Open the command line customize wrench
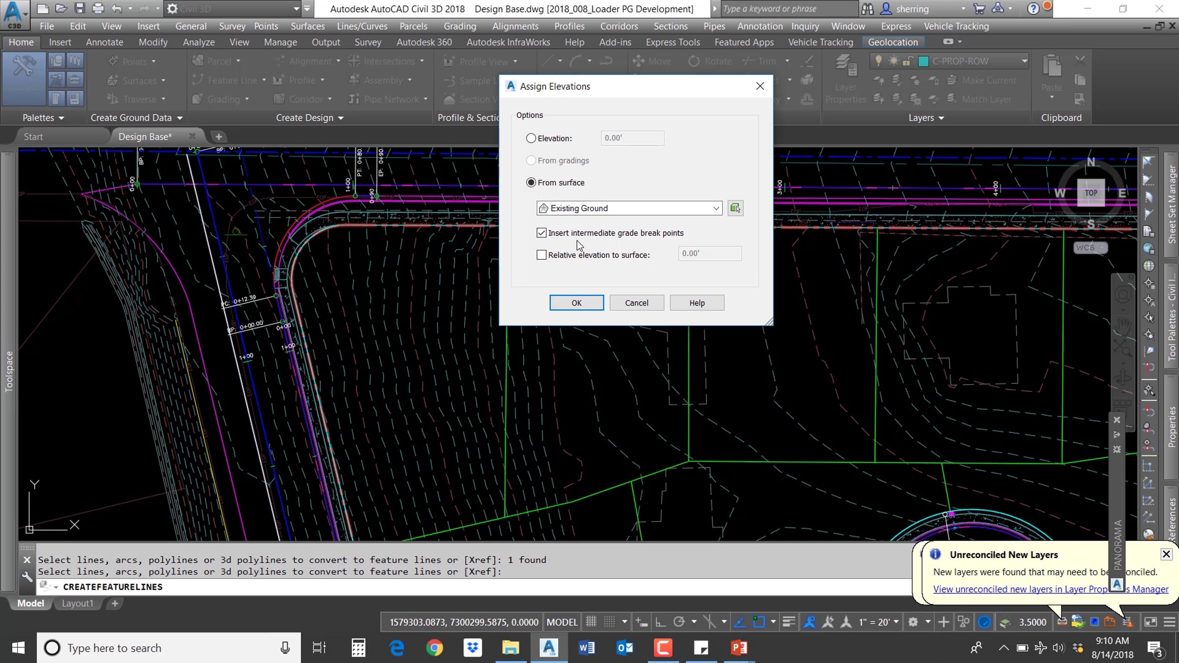 (x=27, y=577)
